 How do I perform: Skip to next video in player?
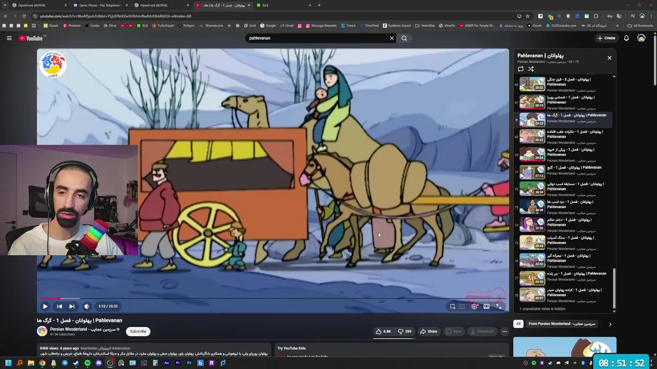[x=72, y=306]
